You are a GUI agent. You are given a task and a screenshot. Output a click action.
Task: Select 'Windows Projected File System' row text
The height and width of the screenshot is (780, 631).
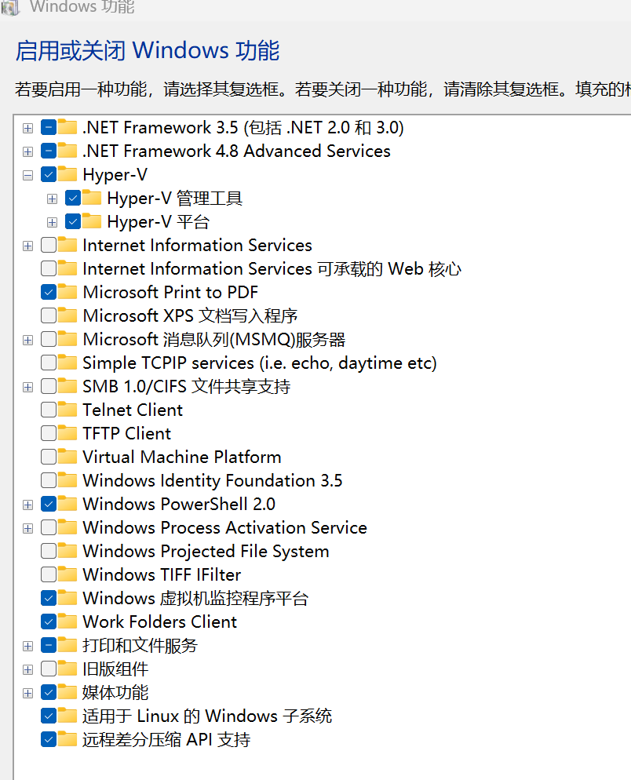pyautogui.click(x=206, y=551)
